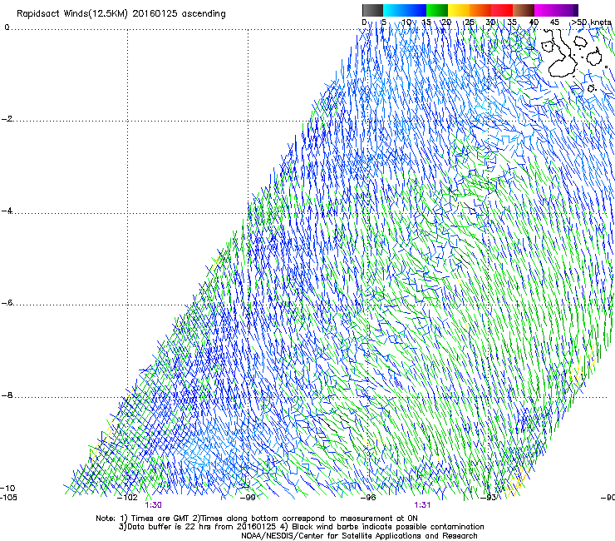
Task: Click the note line starting "3)Data buffer is 22 hrs"
Action: [x=301, y=527]
